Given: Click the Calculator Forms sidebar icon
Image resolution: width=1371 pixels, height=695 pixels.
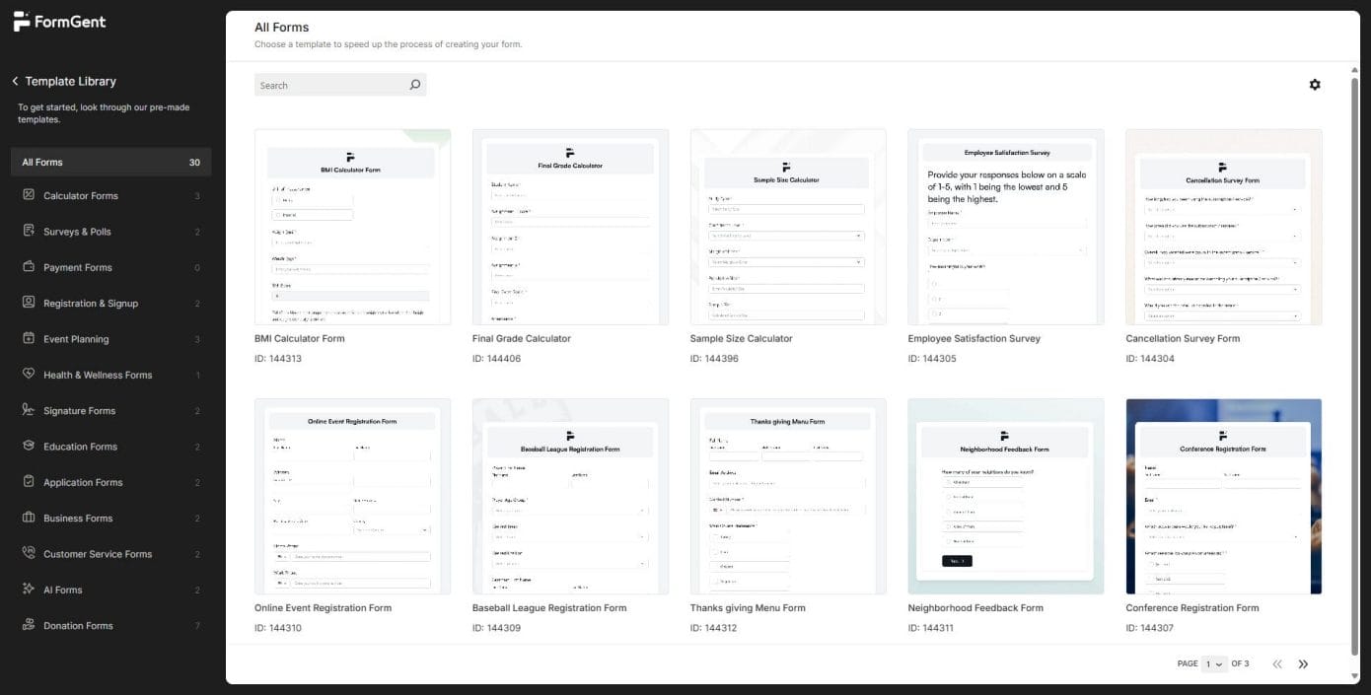Looking at the screenshot, I should [29, 195].
